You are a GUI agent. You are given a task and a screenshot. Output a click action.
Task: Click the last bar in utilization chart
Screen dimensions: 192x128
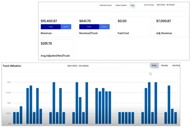pyautogui.click(x=175, y=118)
